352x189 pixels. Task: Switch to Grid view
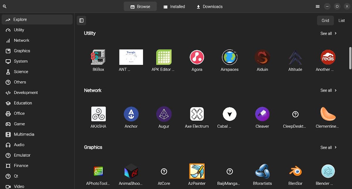pyautogui.click(x=325, y=21)
